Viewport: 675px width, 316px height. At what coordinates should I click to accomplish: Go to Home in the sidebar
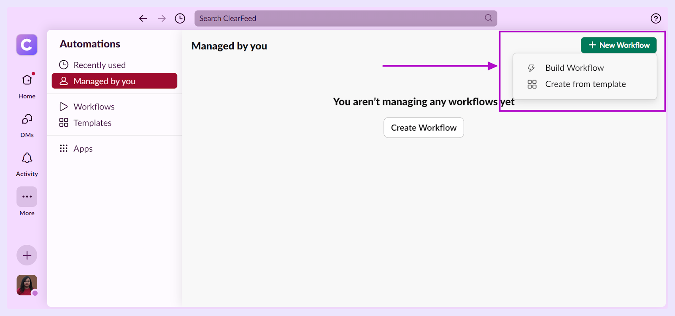pos(27,86)
